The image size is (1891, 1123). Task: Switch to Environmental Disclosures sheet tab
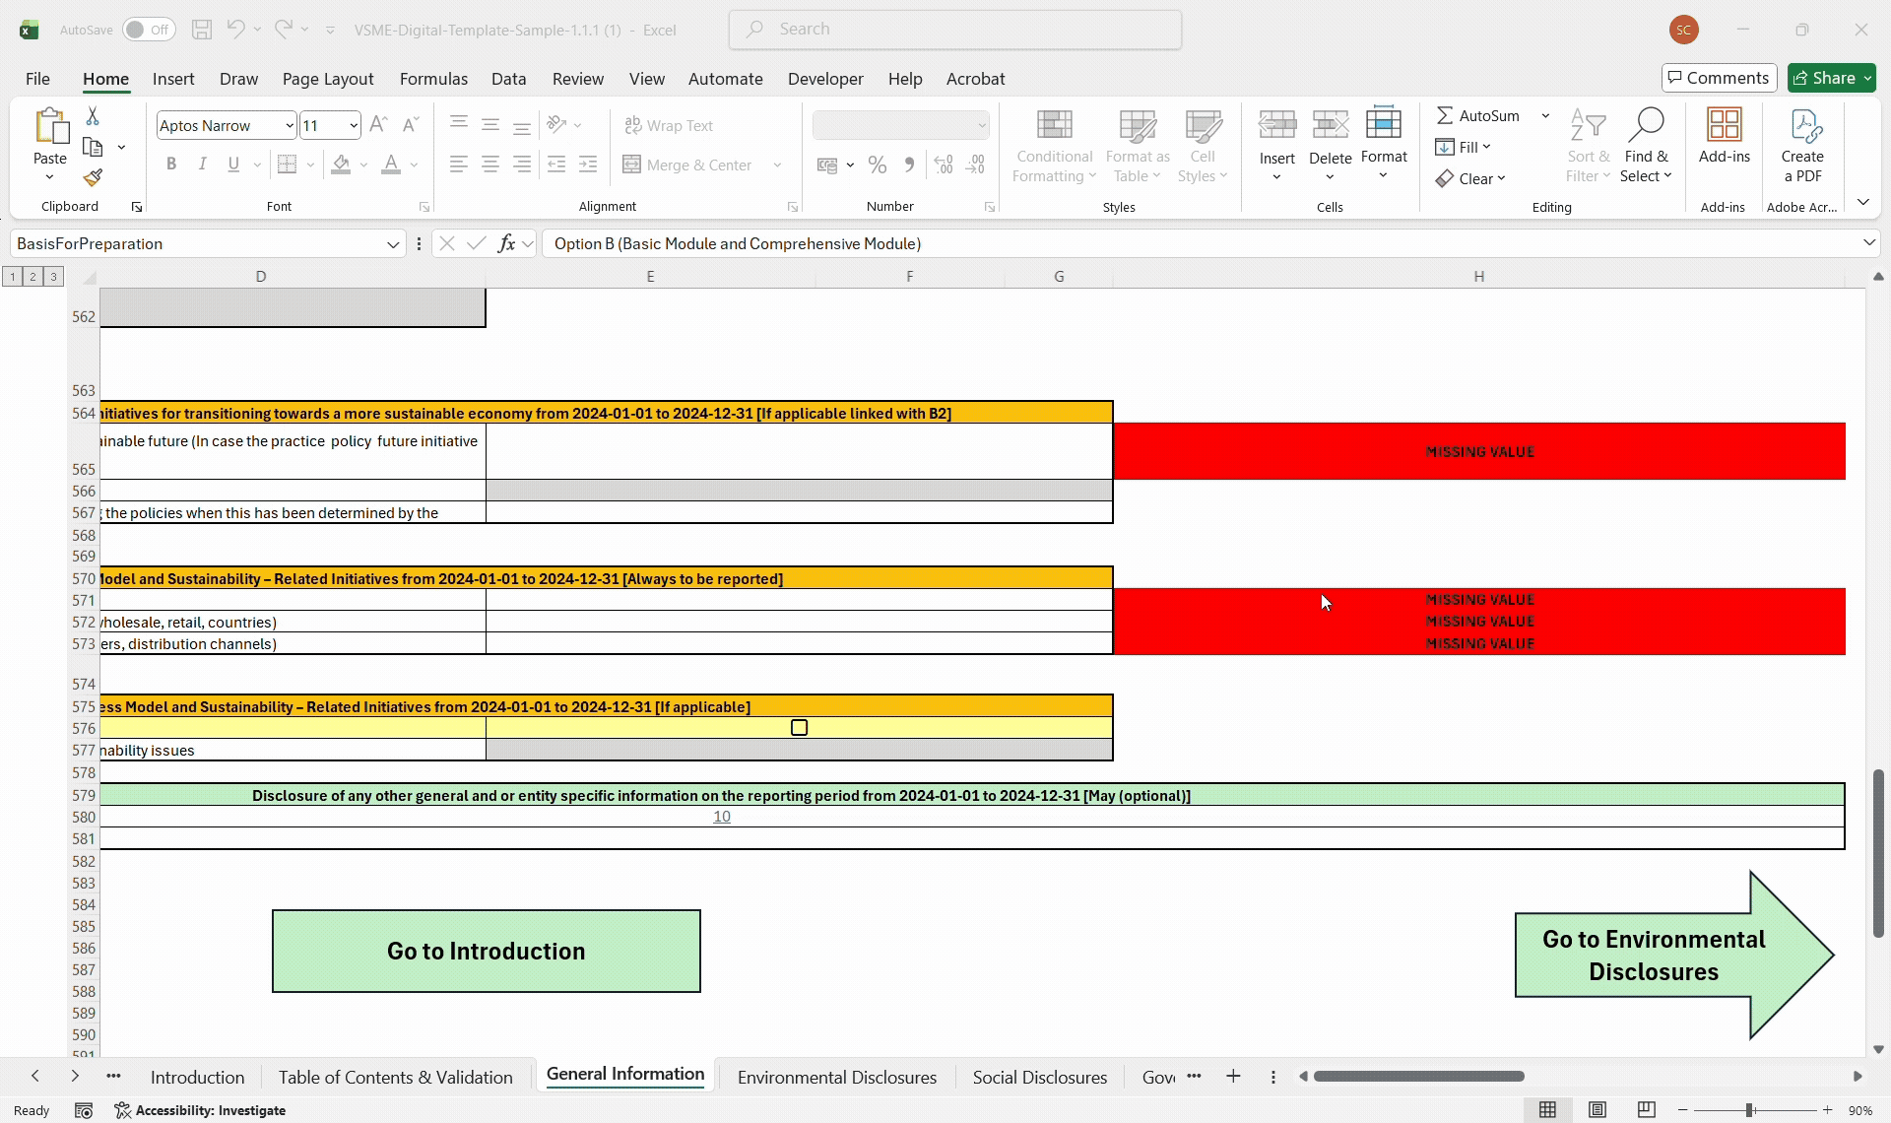pyautogui.click(x=836, y=1077)
